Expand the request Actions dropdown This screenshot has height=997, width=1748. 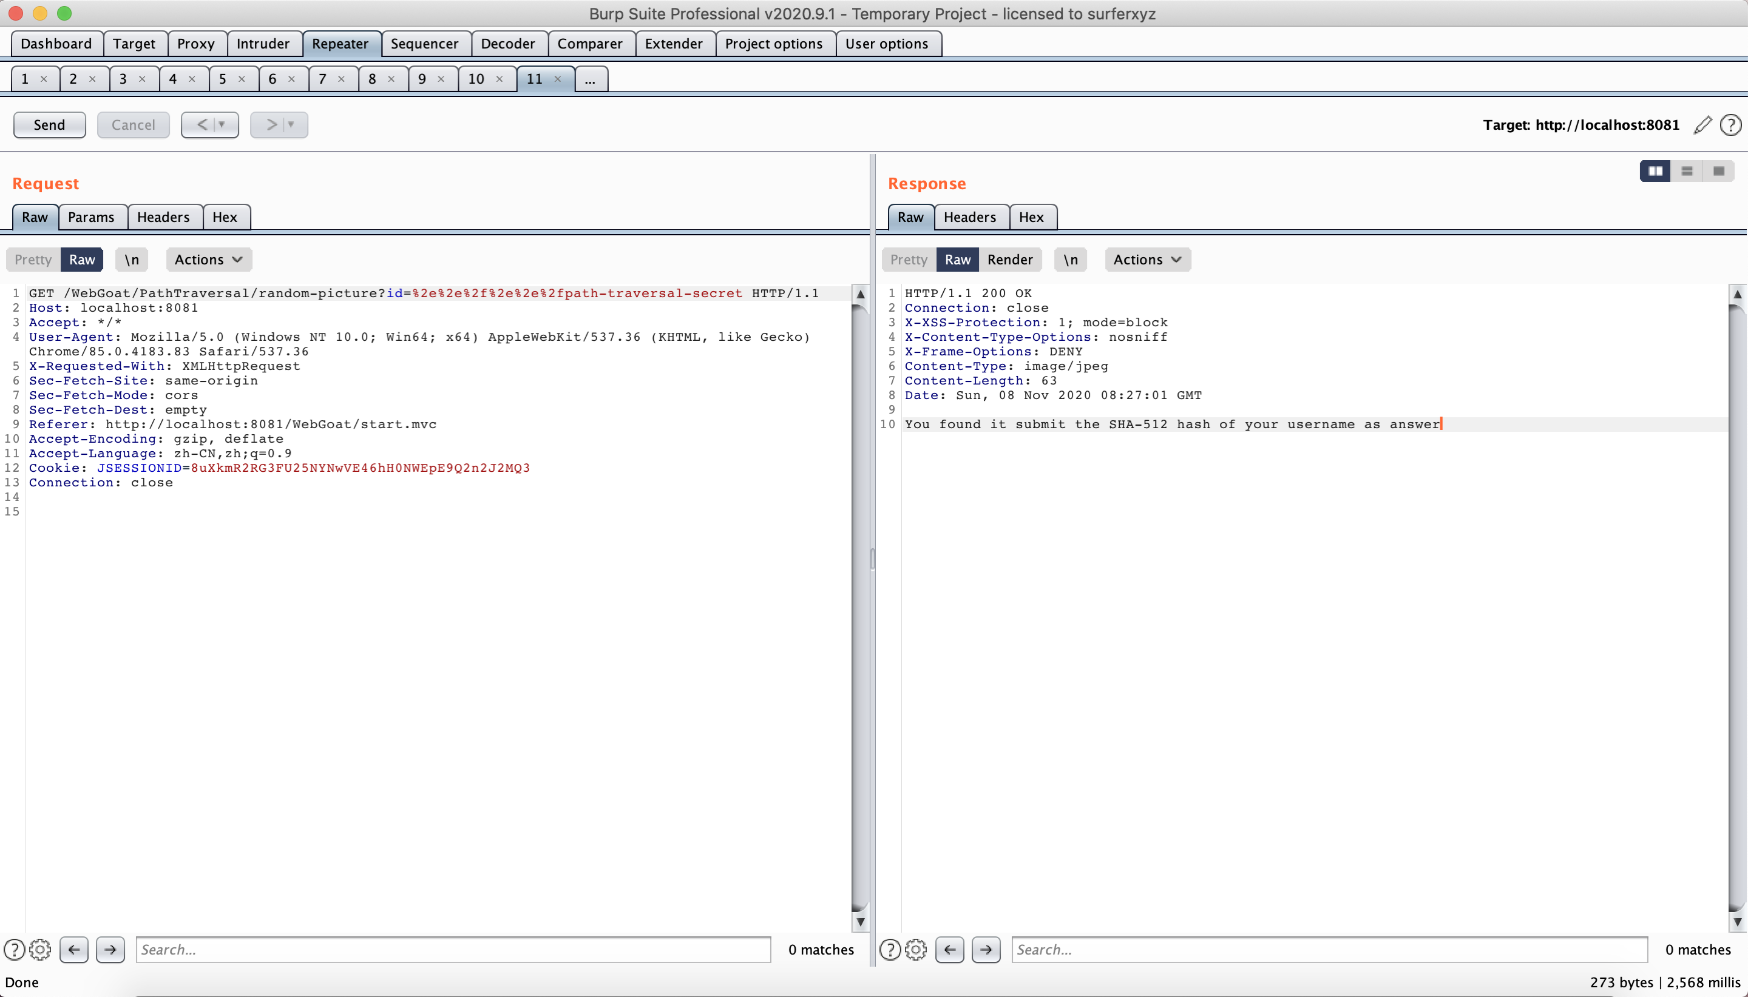pyautogui.click(x=208, y=260)
